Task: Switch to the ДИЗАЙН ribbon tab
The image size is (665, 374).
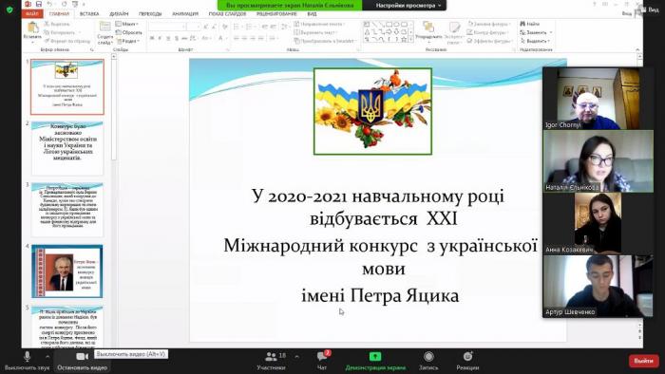Action: (x=119, y=14)
